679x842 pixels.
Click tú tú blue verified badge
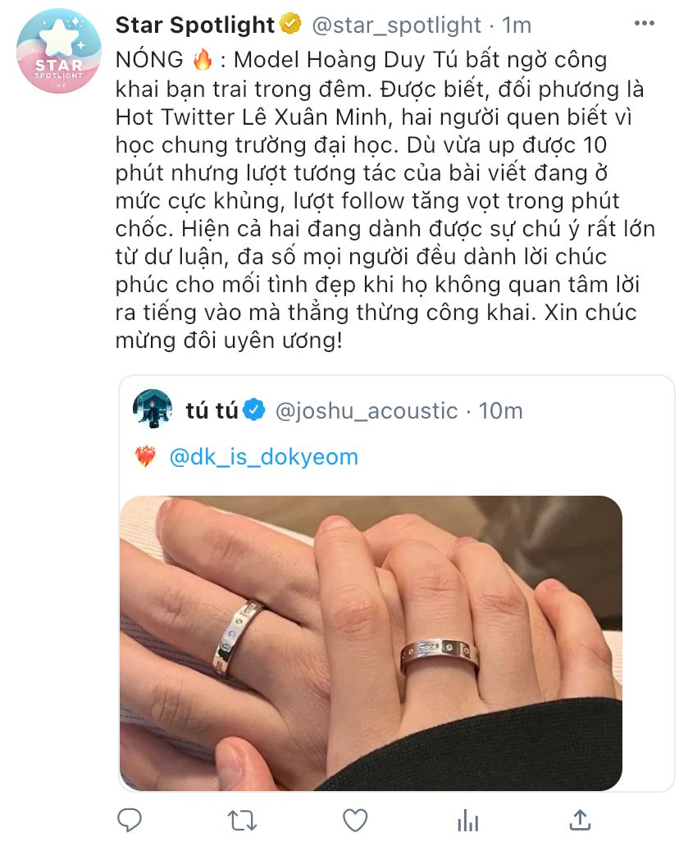254,410
